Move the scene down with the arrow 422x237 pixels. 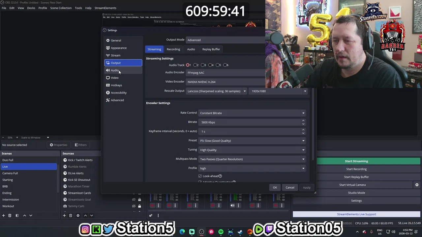click(31, 216)
